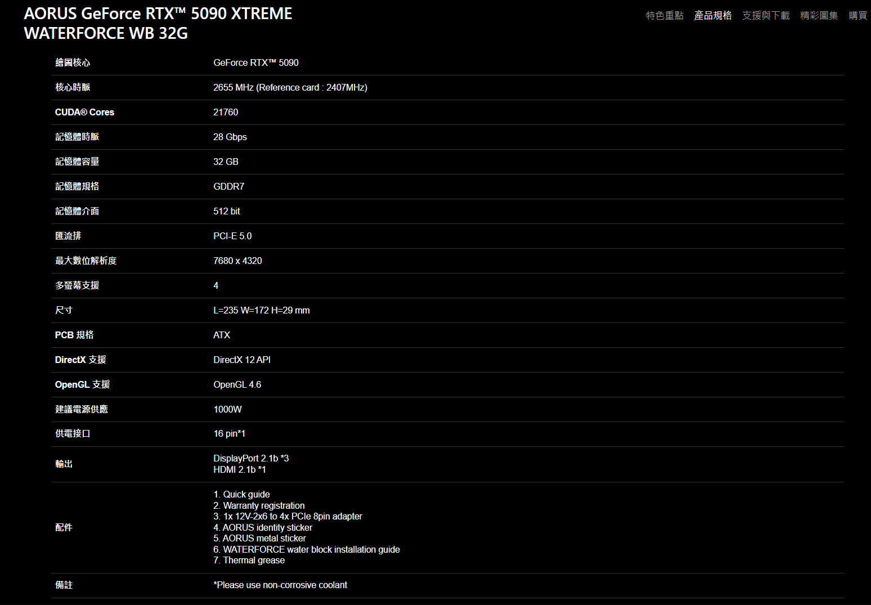Click the 28 Gbps memory clock value
Image resolution: width=871 pixels, height=605 pixels.
point(230,137)
